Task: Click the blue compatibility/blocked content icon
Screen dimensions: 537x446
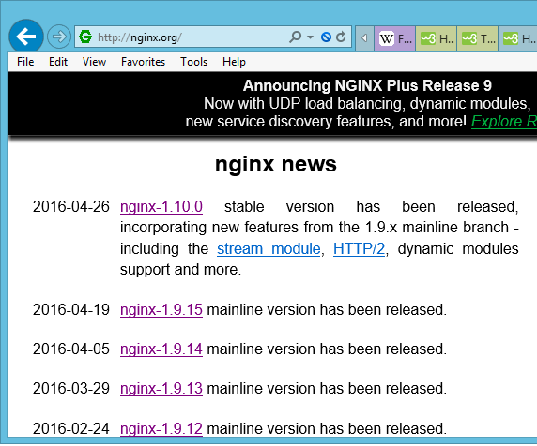Action: click(x=326, y=37)
